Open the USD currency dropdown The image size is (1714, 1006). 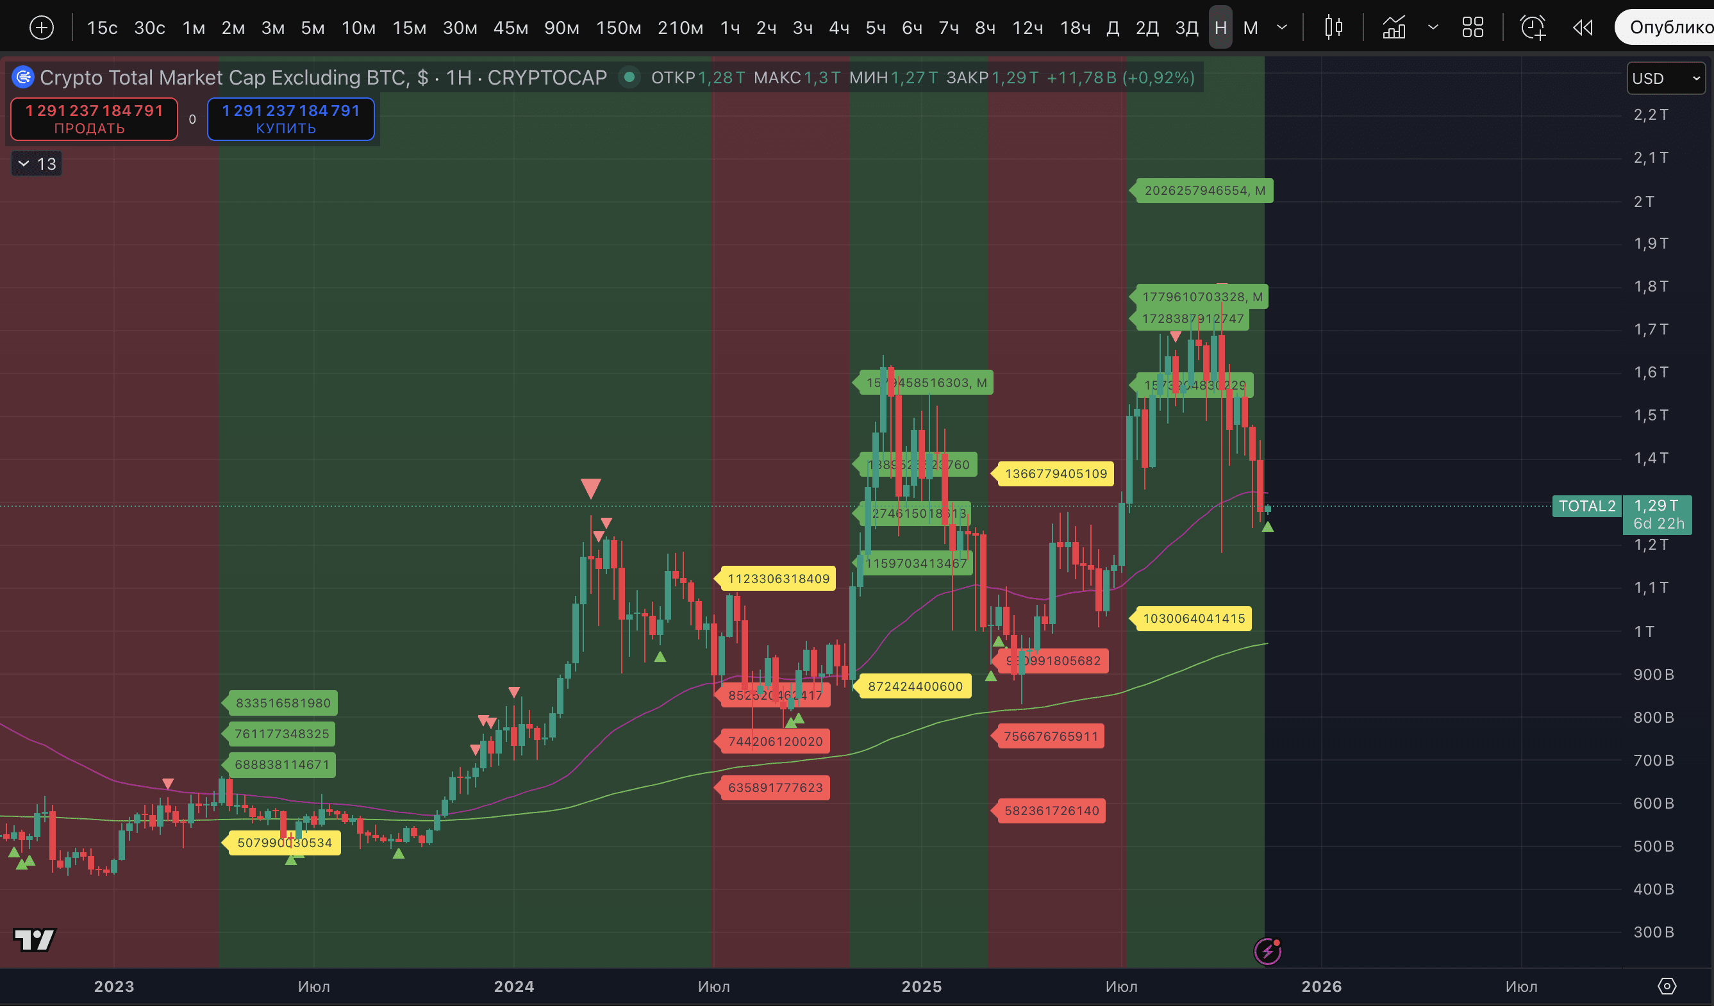[x=1665, y=78]
